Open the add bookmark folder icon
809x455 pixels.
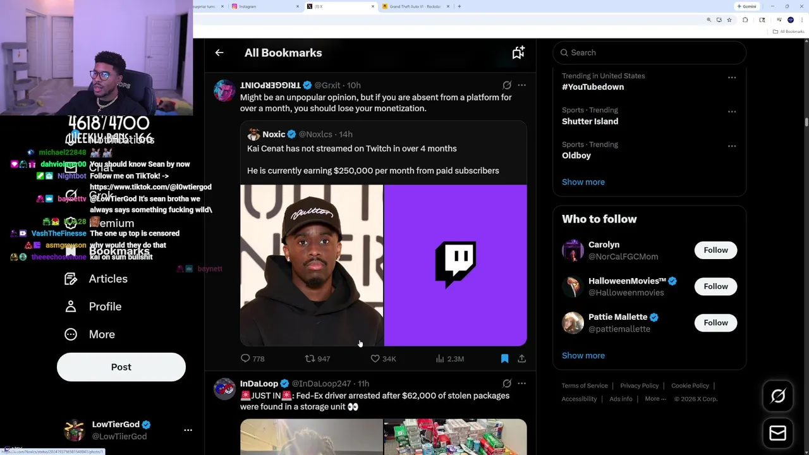518,53
